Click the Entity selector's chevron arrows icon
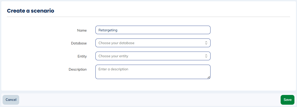 click(206, 56)
